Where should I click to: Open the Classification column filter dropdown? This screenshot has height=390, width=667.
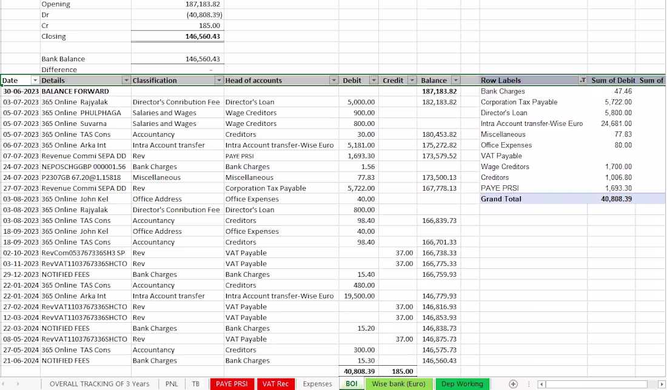[x=219, y=81]
